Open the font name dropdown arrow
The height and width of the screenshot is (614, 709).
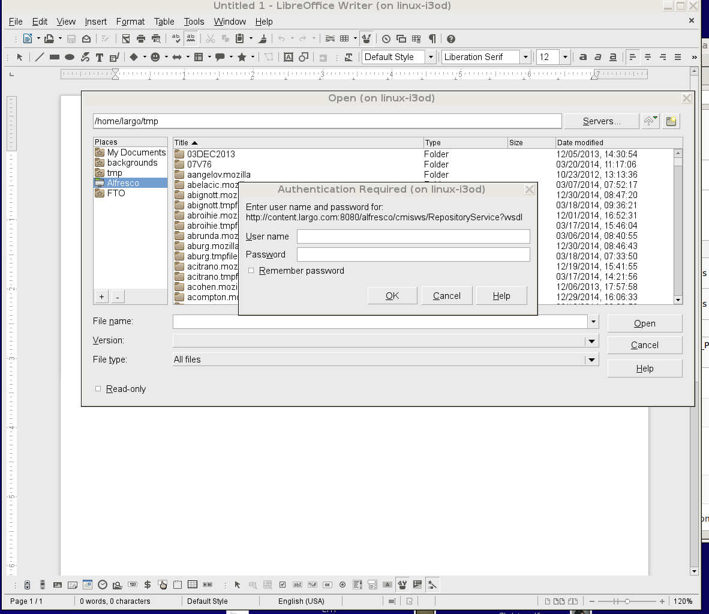tap(525, 57)
